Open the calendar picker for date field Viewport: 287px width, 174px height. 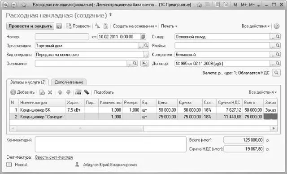[x=143, y=37]
